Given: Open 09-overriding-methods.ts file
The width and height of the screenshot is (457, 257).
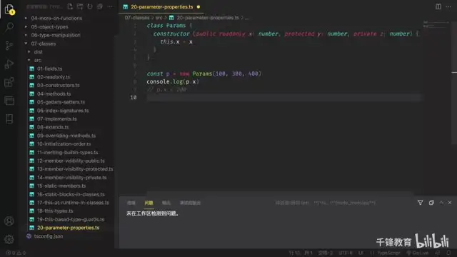Looking at the screenshot, I should click(66, 136).
